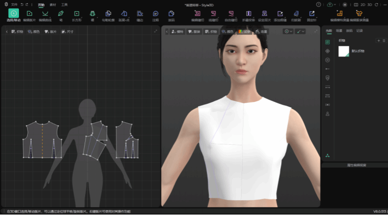The image size is (388, 215).
Task: Toggle 版片 display in the 2D pattern window
Action: click(50, 31)
